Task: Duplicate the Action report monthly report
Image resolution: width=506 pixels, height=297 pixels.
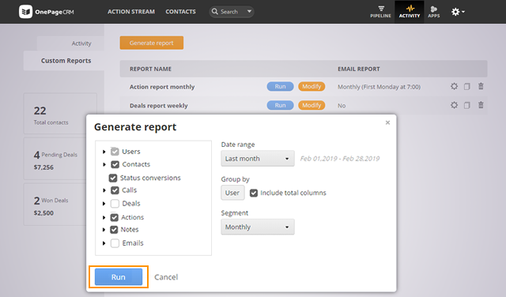Action: [x=467, y=86]
